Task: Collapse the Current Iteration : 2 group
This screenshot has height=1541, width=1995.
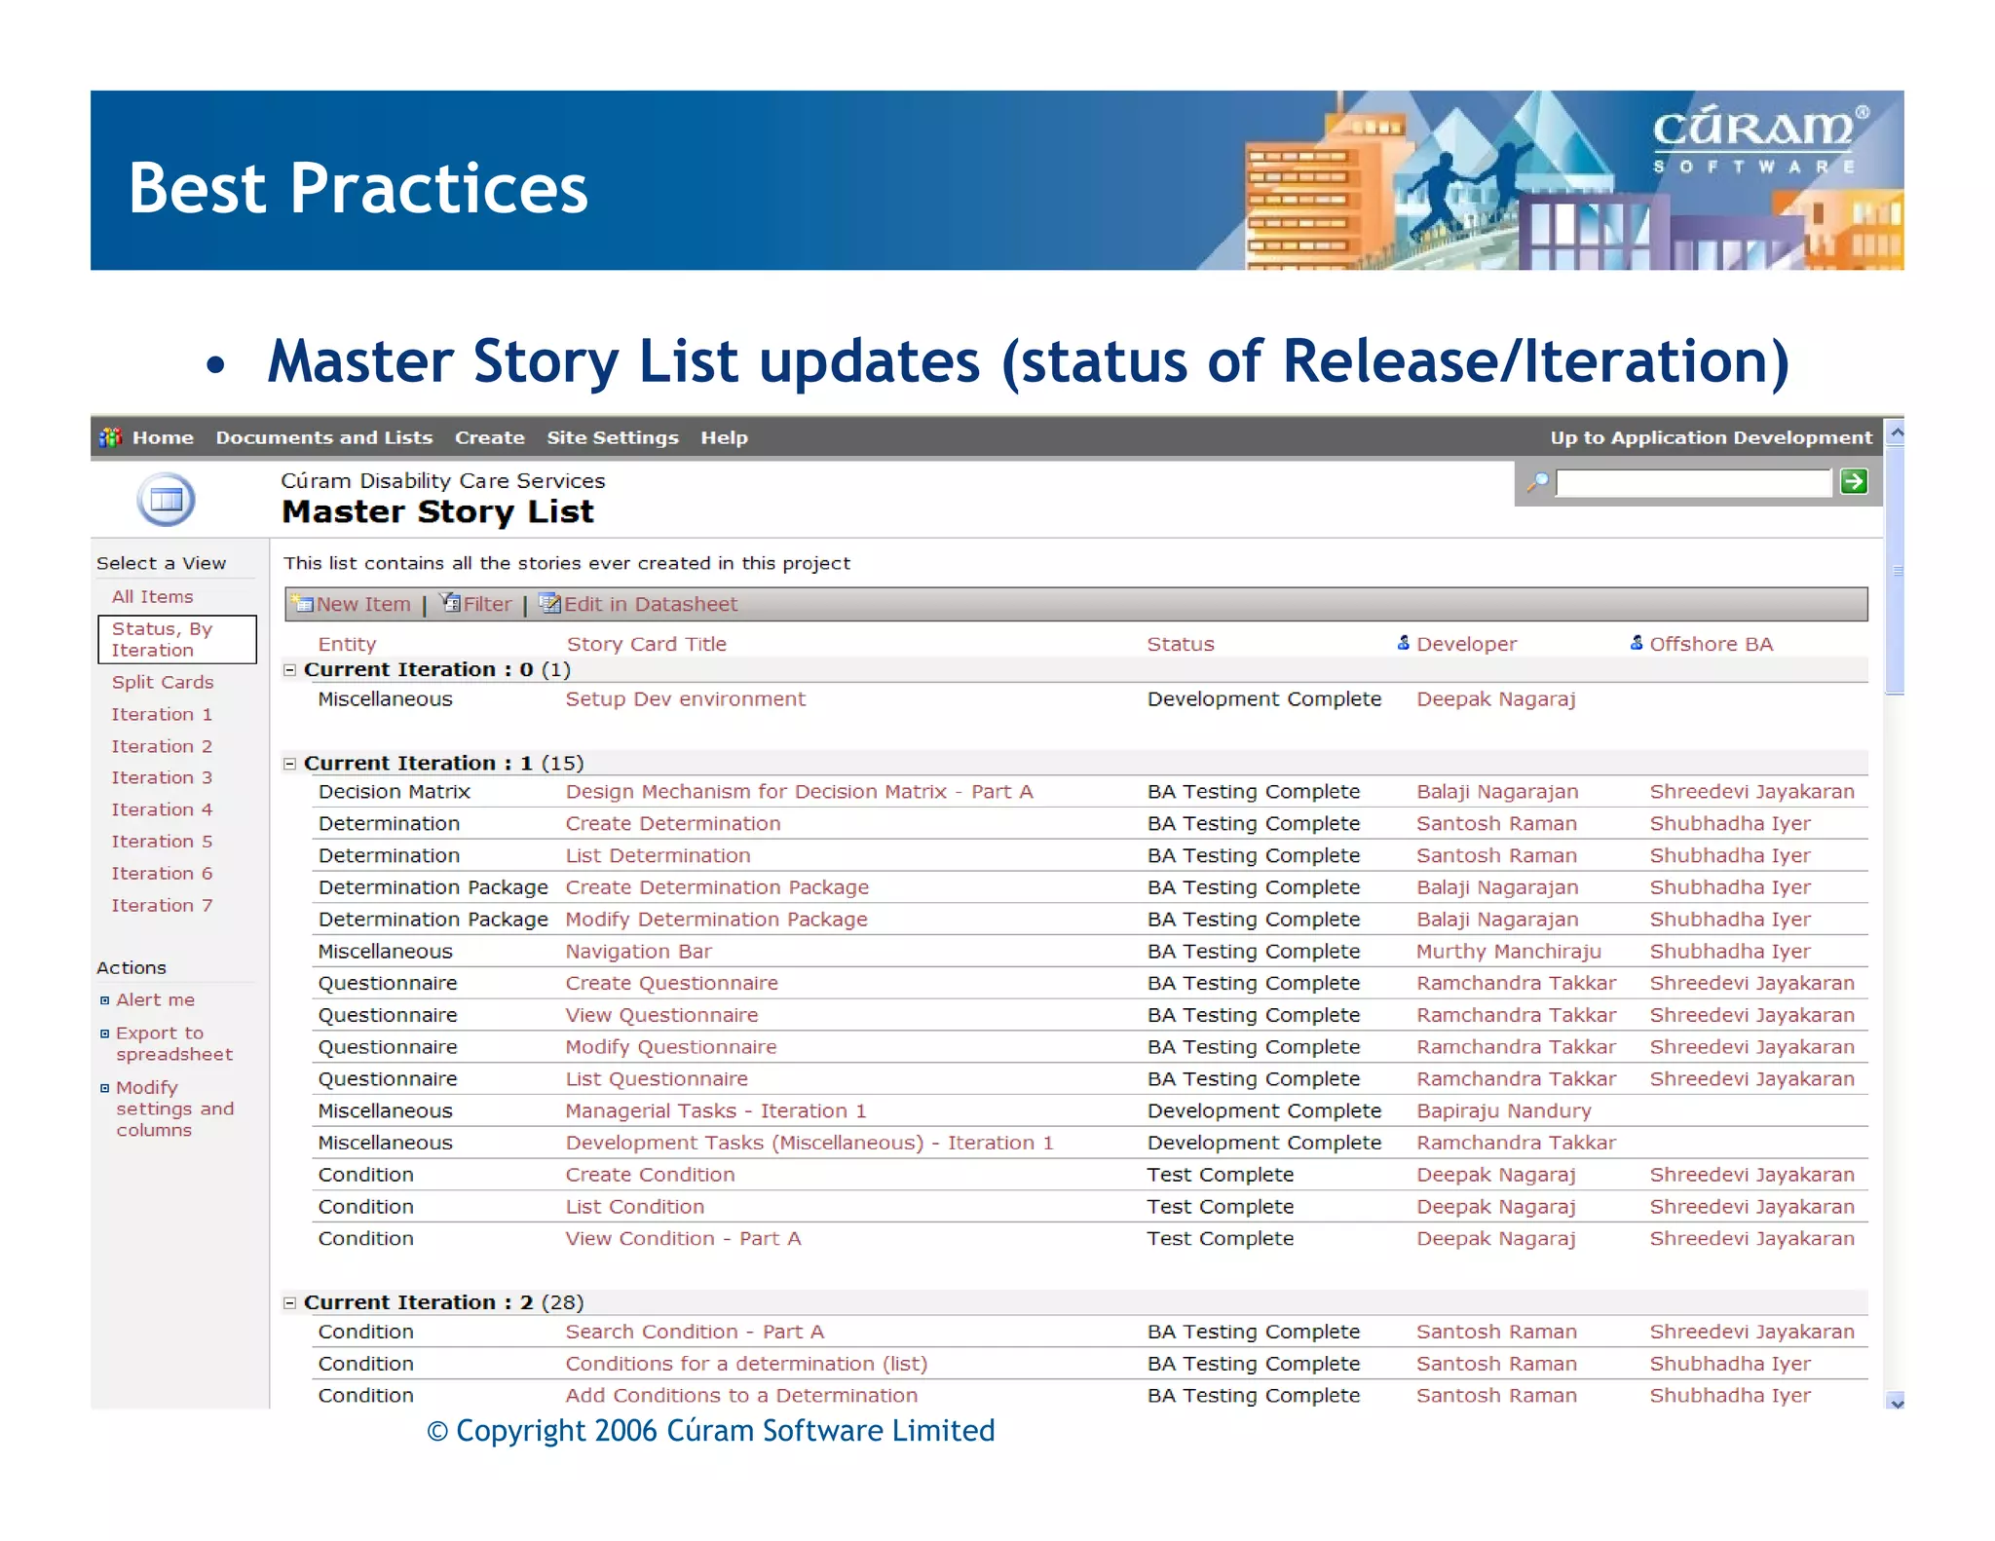Action: (x=289, y=1302)
